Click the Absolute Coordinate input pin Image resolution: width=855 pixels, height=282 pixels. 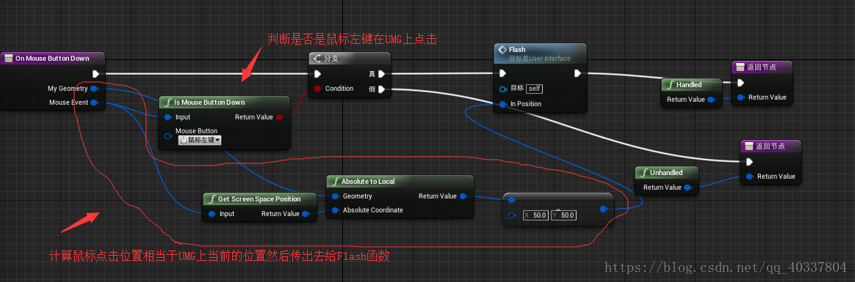[x=335, y=209]
